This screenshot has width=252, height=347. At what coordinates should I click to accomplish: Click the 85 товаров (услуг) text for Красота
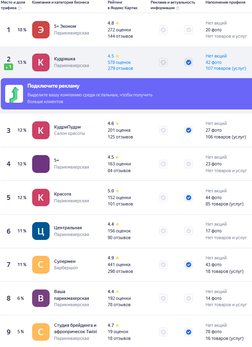[225, 204]
